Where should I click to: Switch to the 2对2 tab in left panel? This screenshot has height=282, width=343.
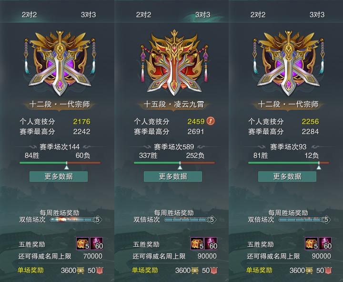click(30, 15)
